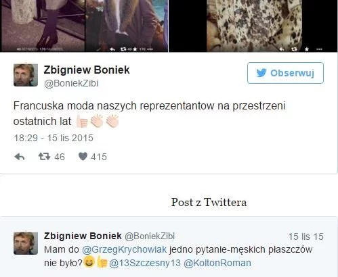The height and width of the screenshot is (277, 338).
Task: Open the @KoltonRoman mention
Action: [x=217, y=263]
